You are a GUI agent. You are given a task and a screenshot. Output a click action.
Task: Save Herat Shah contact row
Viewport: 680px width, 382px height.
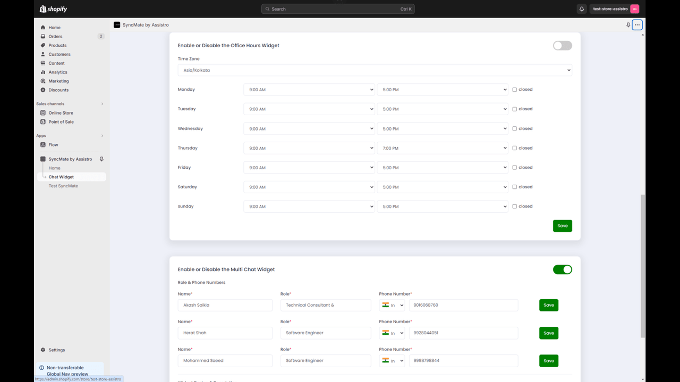(x=549, y=333)
